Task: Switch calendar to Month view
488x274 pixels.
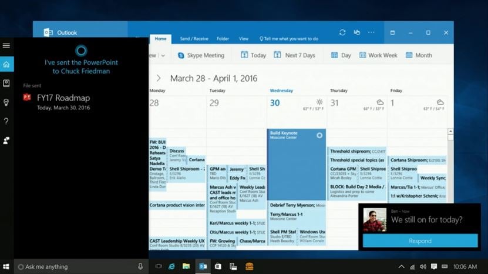Action: click(x=419, y=55)
